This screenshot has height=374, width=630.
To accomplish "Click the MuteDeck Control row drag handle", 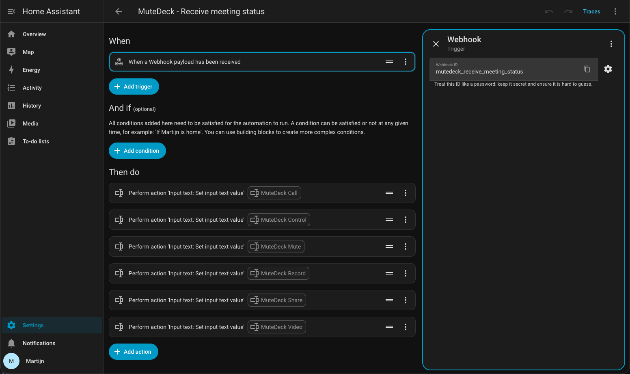I will tap(389, 220).
